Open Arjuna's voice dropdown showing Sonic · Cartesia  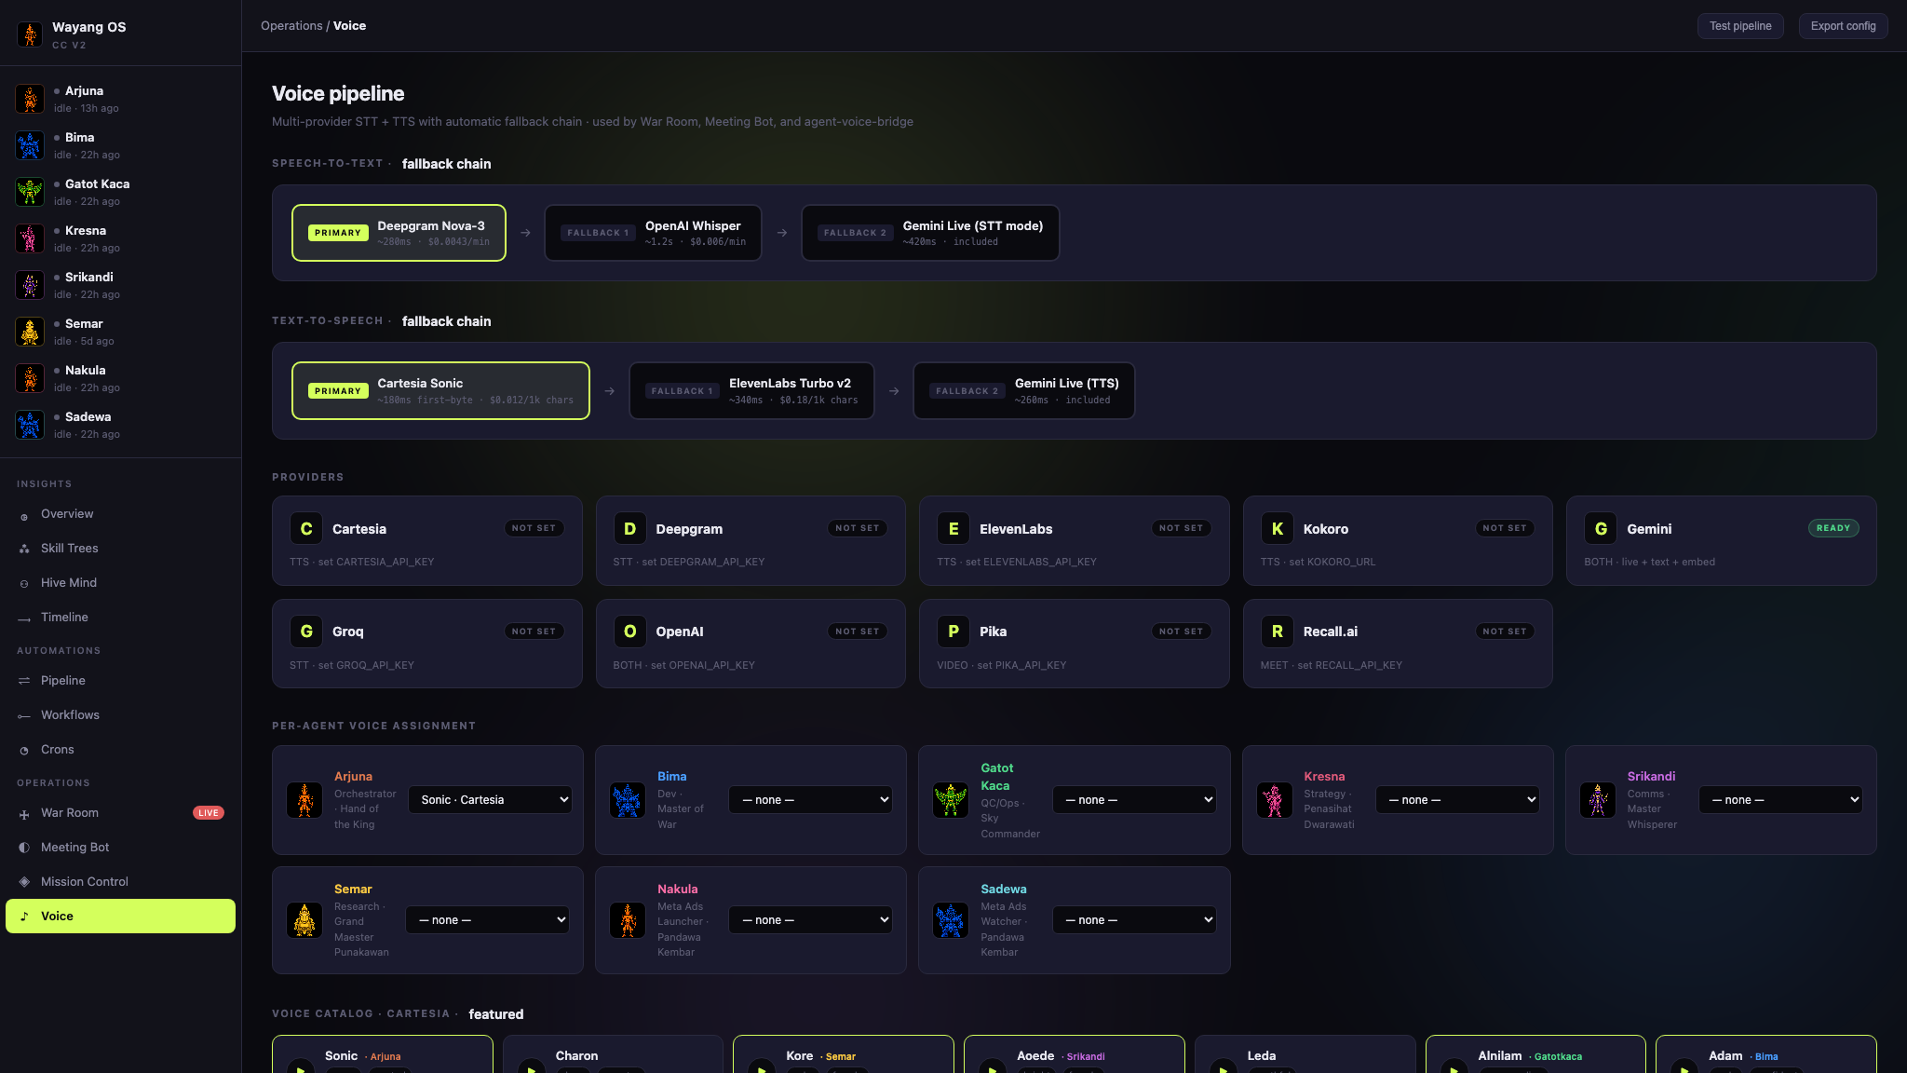[x=491, y=800]
